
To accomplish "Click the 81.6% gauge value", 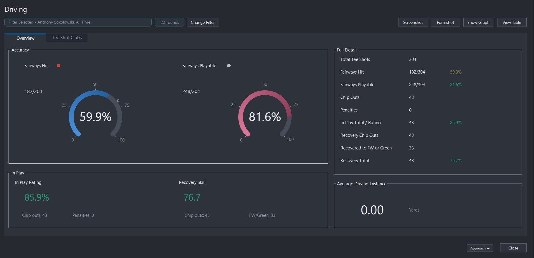I will point(265,117).
